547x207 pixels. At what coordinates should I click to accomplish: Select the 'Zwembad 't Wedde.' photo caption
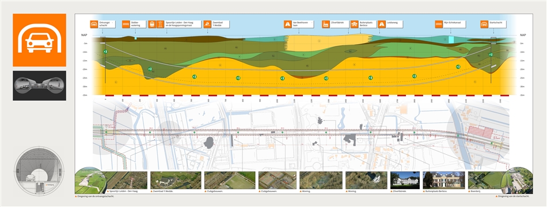coord(162,192)
